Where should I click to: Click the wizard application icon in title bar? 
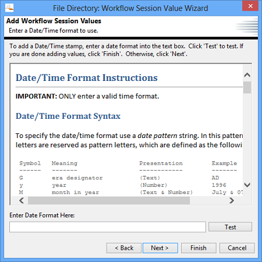coord(9,8)
